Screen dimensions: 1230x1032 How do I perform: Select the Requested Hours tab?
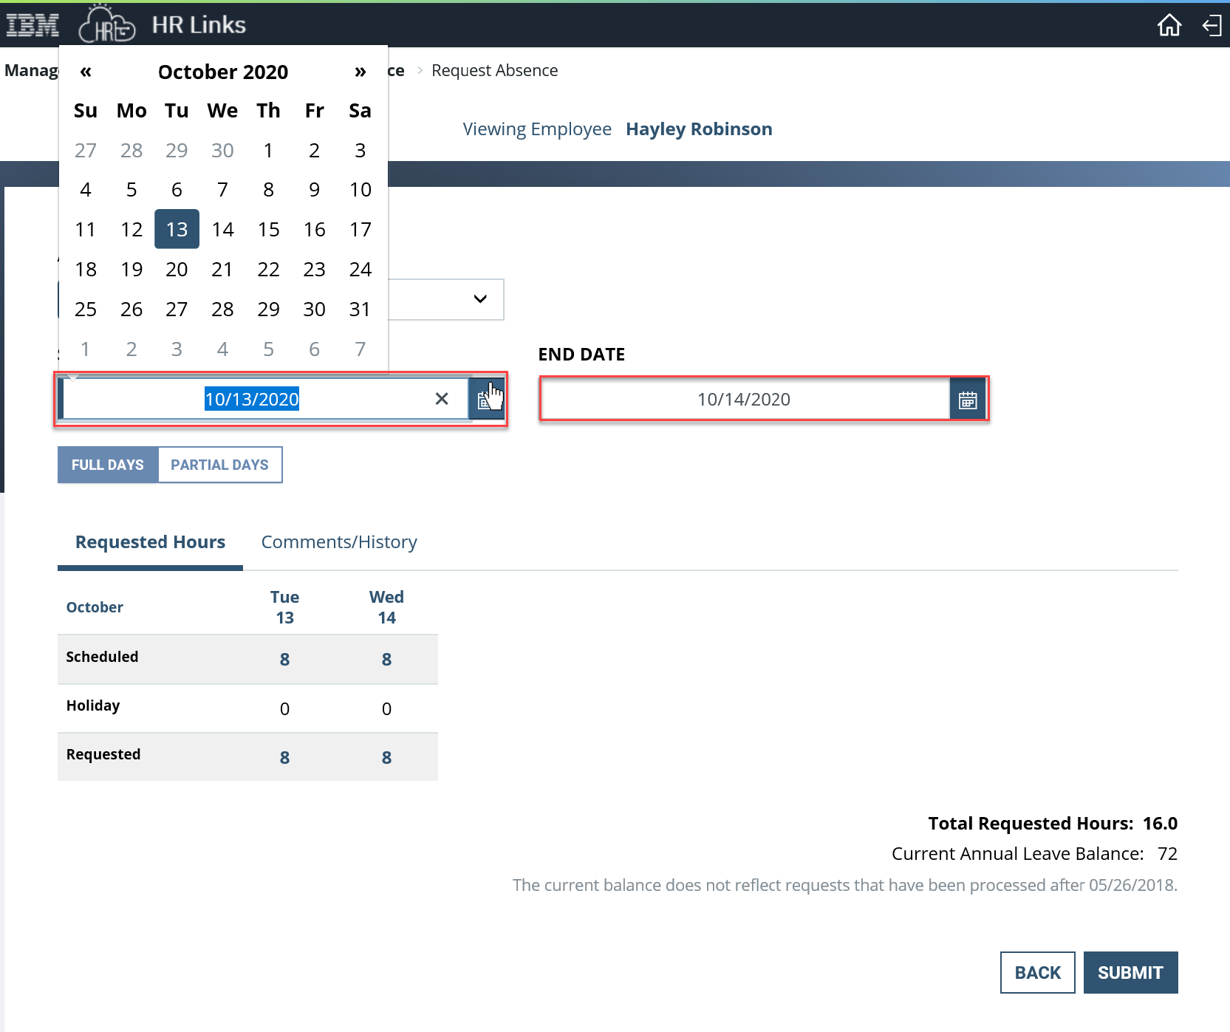click(x=150, y=541)
